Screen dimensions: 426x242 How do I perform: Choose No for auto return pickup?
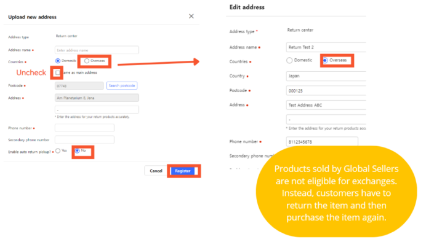[x=78, y=150]
